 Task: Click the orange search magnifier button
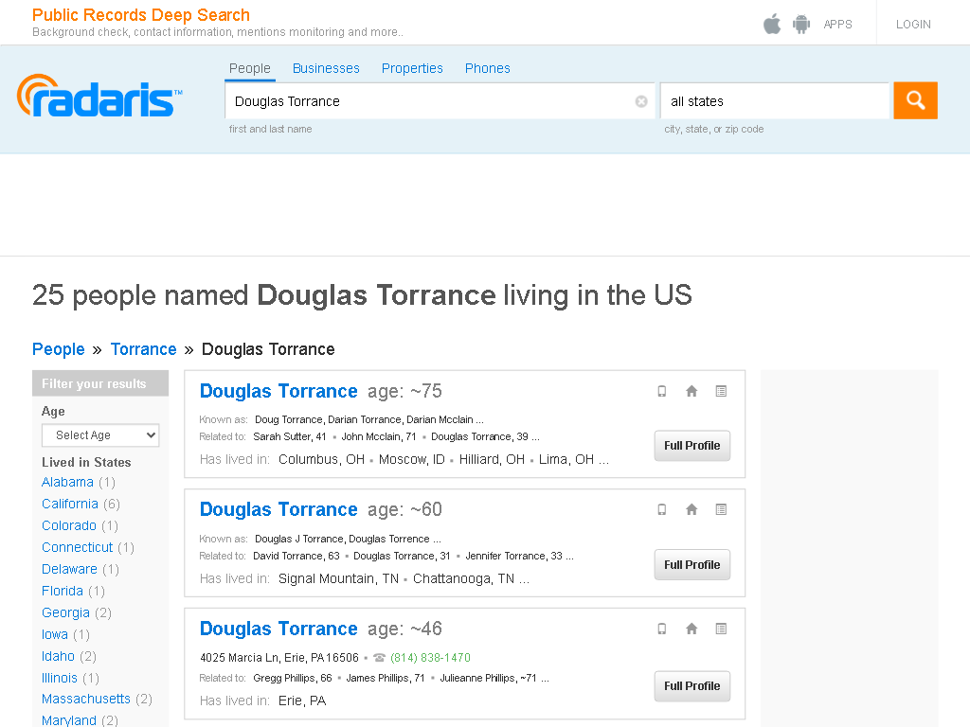point(915,100)
